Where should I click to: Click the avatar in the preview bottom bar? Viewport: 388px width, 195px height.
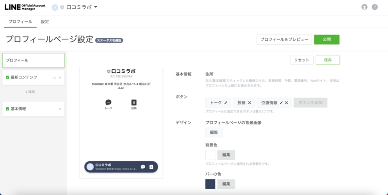[90, 167]
